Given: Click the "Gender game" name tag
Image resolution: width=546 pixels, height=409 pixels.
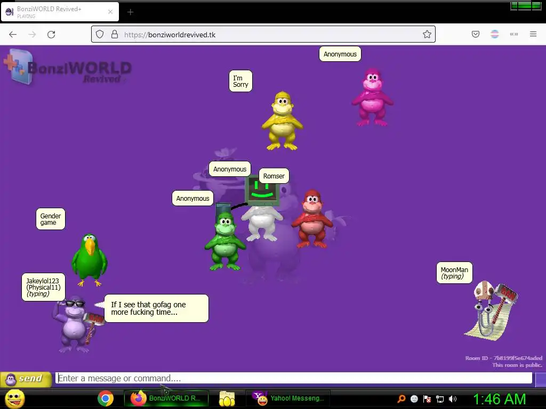Looking at the screenshot, I should coord(51,219).
